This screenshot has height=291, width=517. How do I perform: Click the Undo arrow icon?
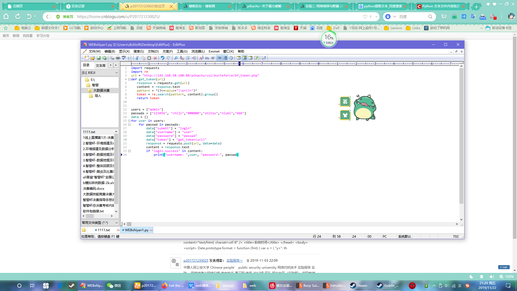point(162,58)
